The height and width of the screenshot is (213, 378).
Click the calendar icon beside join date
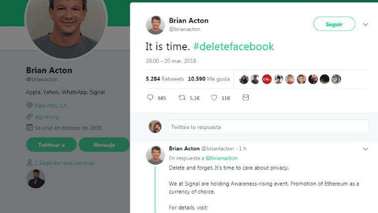coord(29,128)
